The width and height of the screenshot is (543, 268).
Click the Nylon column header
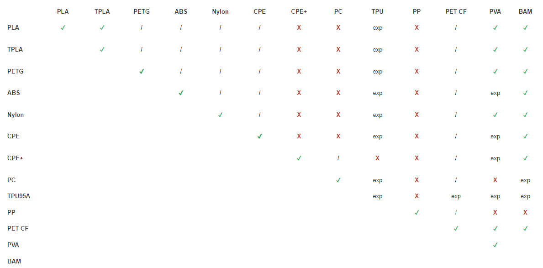click(220, 11)
